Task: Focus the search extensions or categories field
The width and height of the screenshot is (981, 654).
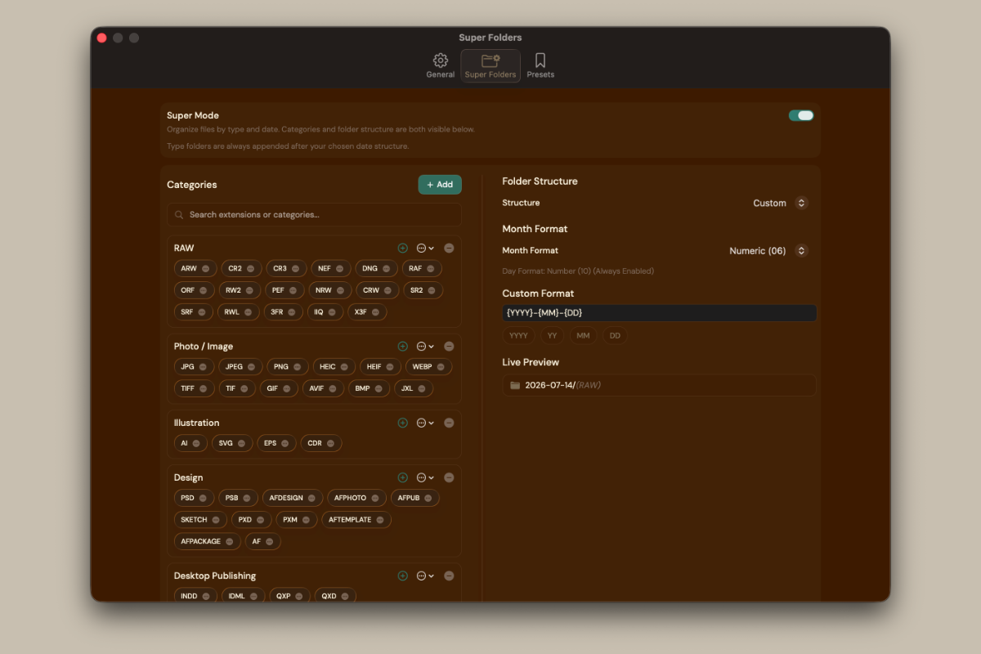Action: (314, 215)
